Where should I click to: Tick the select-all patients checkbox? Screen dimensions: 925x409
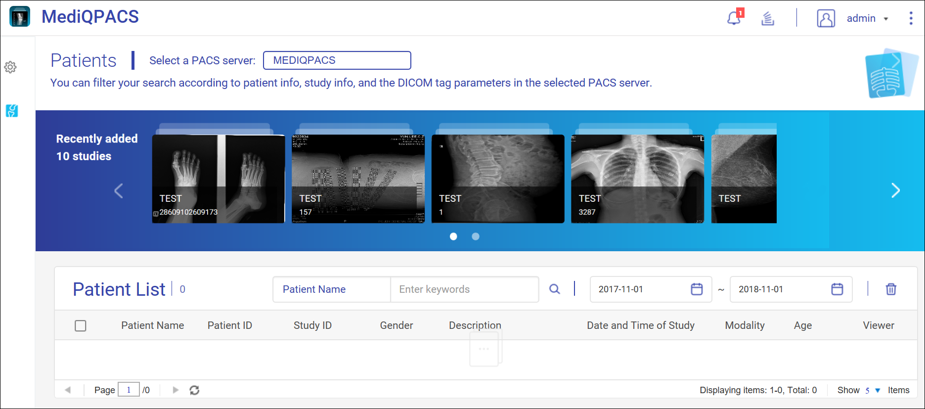coord(81,326)
